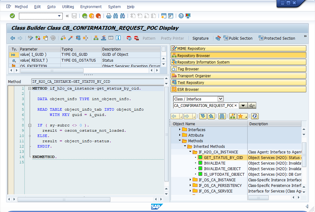This screenshot has height=212, width=315.
Task: Click the Collapse All icon in tree toolbar
Action: click(211, 116)
